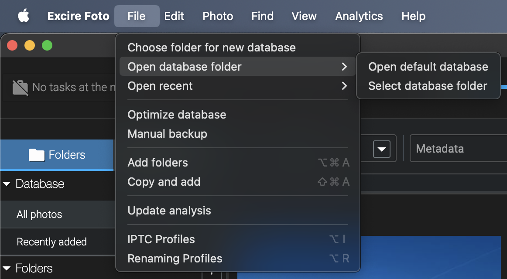The height and width of the screenshot is (279, 507).
Task: Choose Copy and add
Action: [238, 182]
